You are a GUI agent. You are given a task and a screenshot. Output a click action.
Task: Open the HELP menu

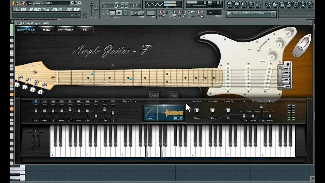click(x=77, y=9)
